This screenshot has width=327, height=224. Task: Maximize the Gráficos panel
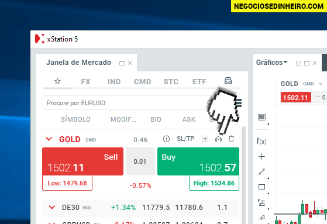(307, 63)
